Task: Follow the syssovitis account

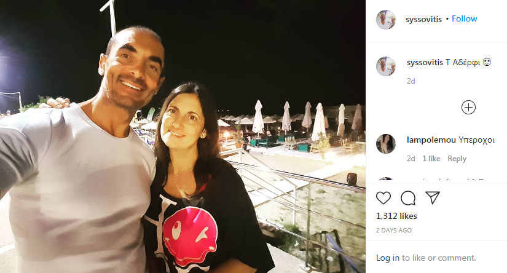Action: pyautogui.click(x=465, y=19)
